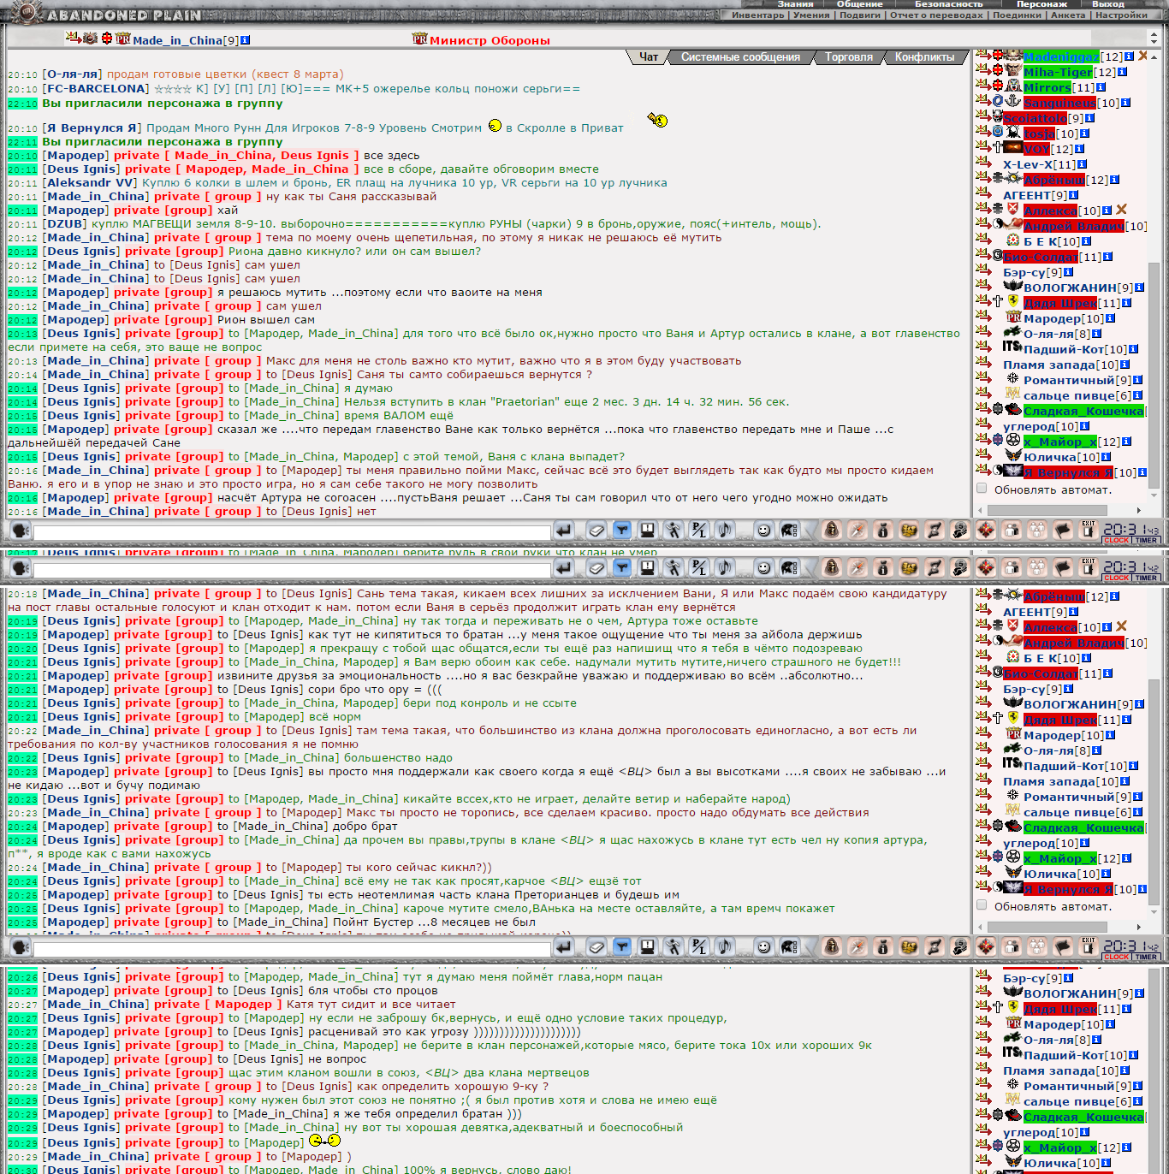This screenshot has width=1169, height=1174.
Task: Open Подвиги submenu link
Action: [860, 15]
